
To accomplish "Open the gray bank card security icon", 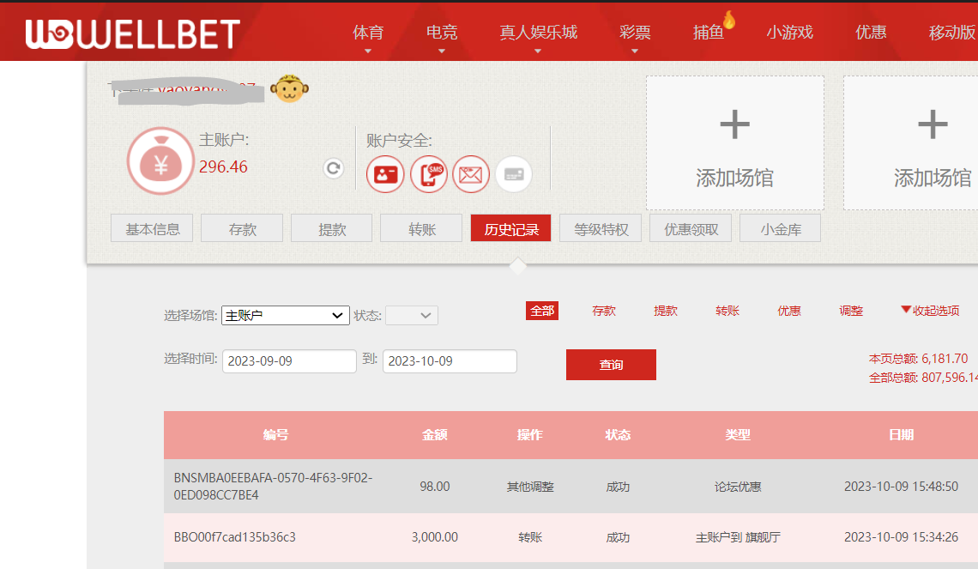I will [x=514, y=174].
